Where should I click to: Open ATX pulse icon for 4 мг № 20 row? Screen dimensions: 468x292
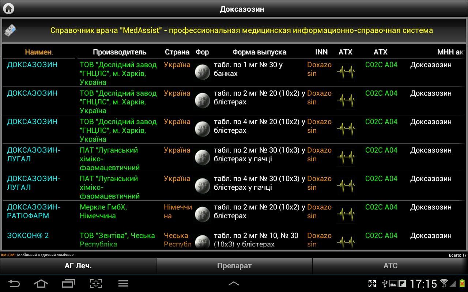pyautogui.click(x=346, y=129)
